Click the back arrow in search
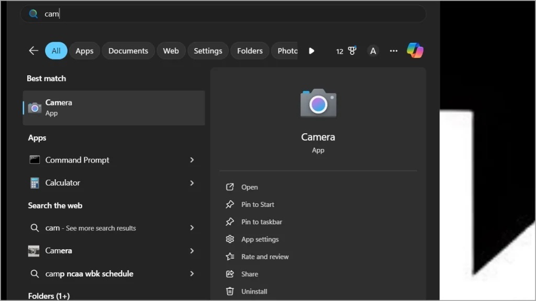This screenshot has height=301, width=536. click(33, 50)
